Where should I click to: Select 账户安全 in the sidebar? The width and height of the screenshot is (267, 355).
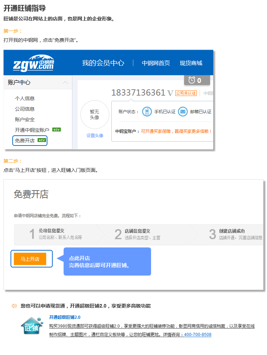pos(25,120)
